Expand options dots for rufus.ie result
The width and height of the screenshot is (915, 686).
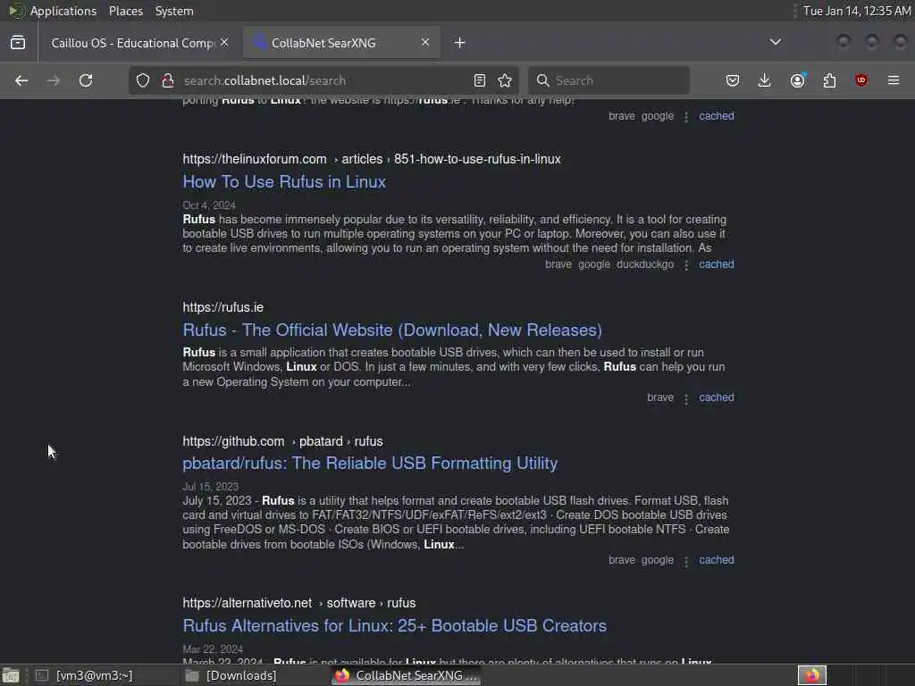[x=686, y=398]
